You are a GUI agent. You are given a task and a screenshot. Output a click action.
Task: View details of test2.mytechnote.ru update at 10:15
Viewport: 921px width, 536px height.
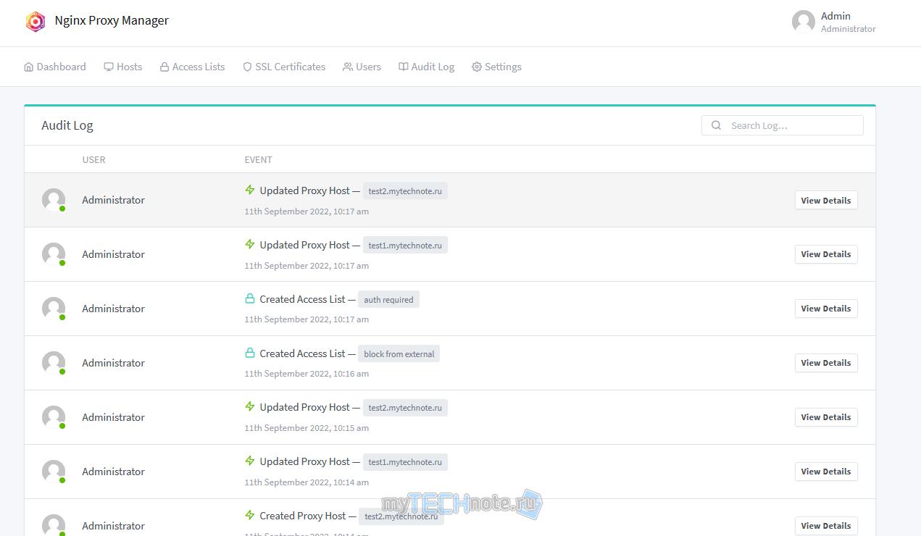pos(826,417)
